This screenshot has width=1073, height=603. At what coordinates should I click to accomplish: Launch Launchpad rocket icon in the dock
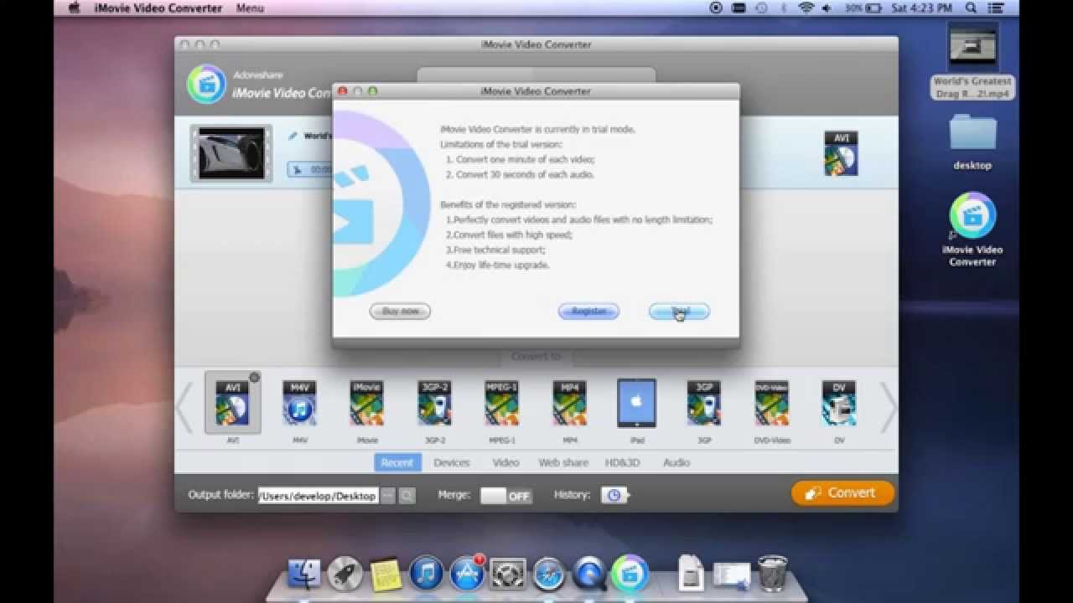tap(345, 574)
